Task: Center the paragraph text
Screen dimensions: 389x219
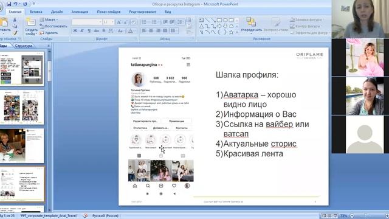Action: point(151,30)
